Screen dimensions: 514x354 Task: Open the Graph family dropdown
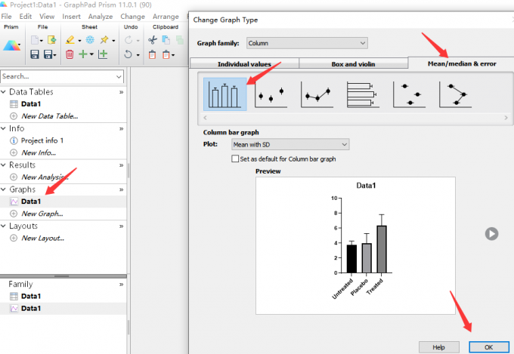307,43
